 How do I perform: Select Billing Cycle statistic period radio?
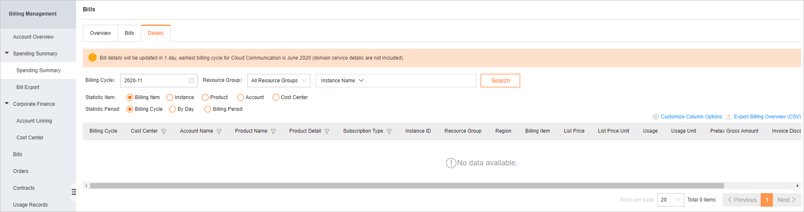pos(130,109)
